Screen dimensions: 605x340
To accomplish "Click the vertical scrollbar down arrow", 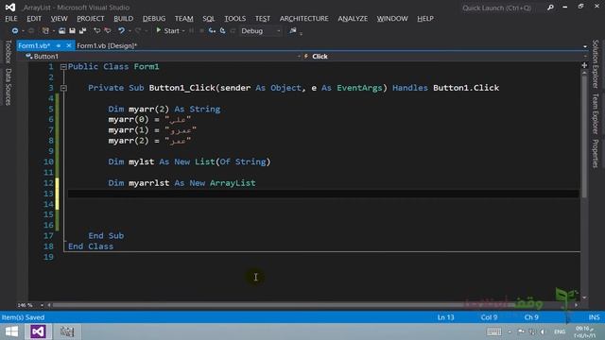I will coord(584,297).
